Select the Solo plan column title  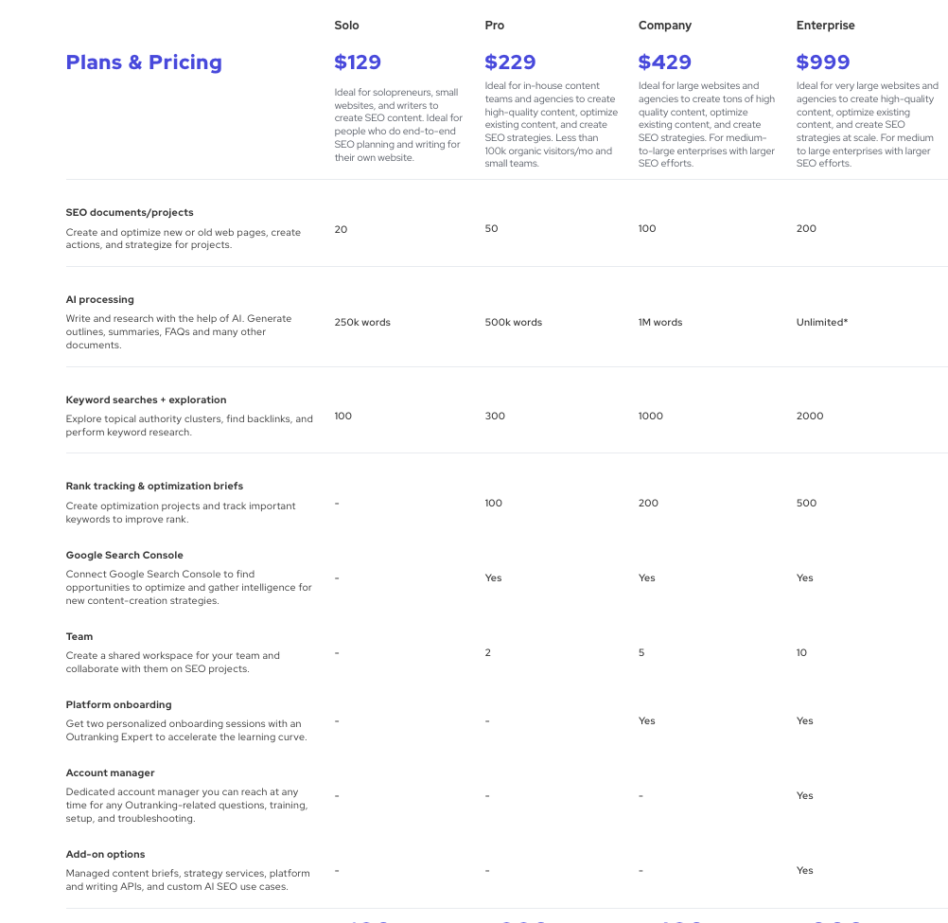pyautogui.click(x=346, y=26)
